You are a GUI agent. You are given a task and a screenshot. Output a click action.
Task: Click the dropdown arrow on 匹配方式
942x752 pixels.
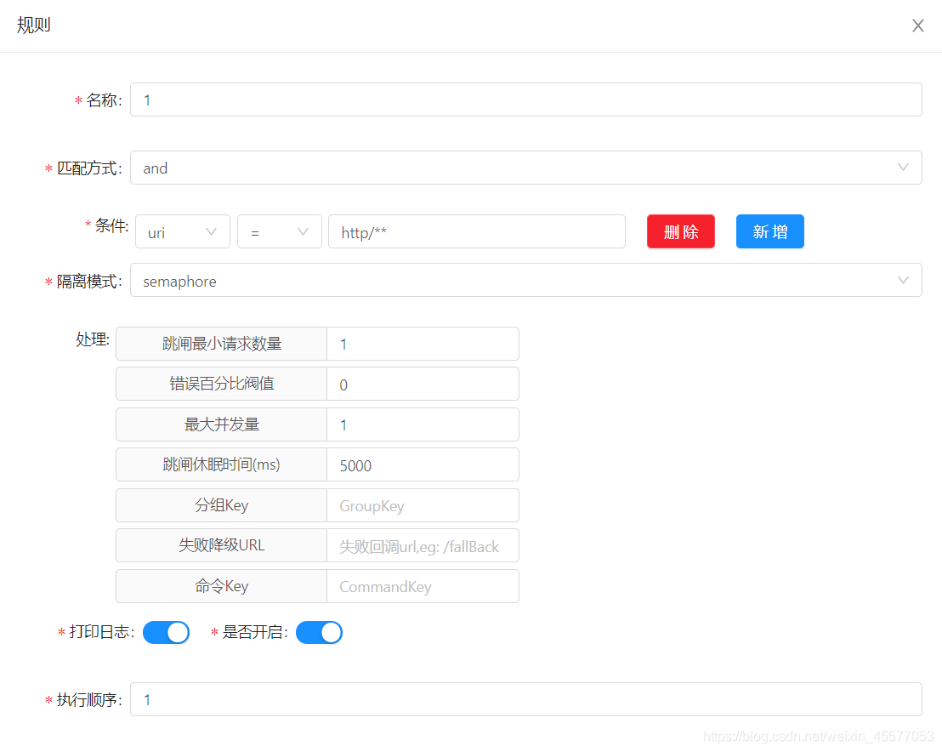coord(903,168)
